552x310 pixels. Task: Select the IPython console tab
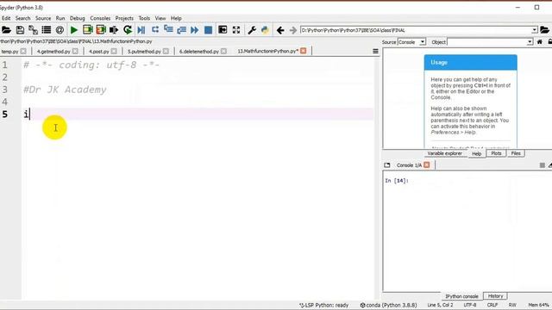click(x=461, y=296)
